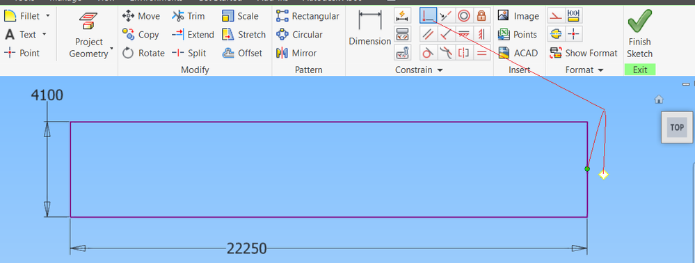This screenshot has width=695, height=263.
Task: Choose the Rotate tool
Action: coord(143,53)
